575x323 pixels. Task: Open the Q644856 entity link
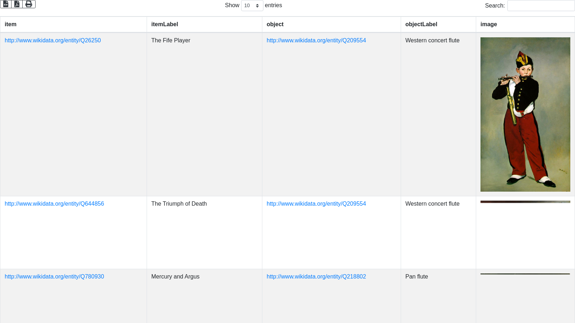pyautogui.click(x=54, y=204)
